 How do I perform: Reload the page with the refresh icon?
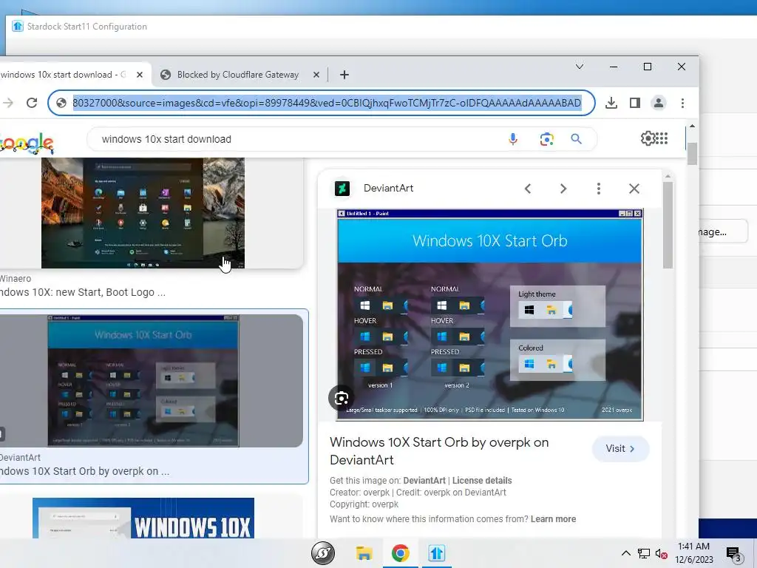point(32,103)
